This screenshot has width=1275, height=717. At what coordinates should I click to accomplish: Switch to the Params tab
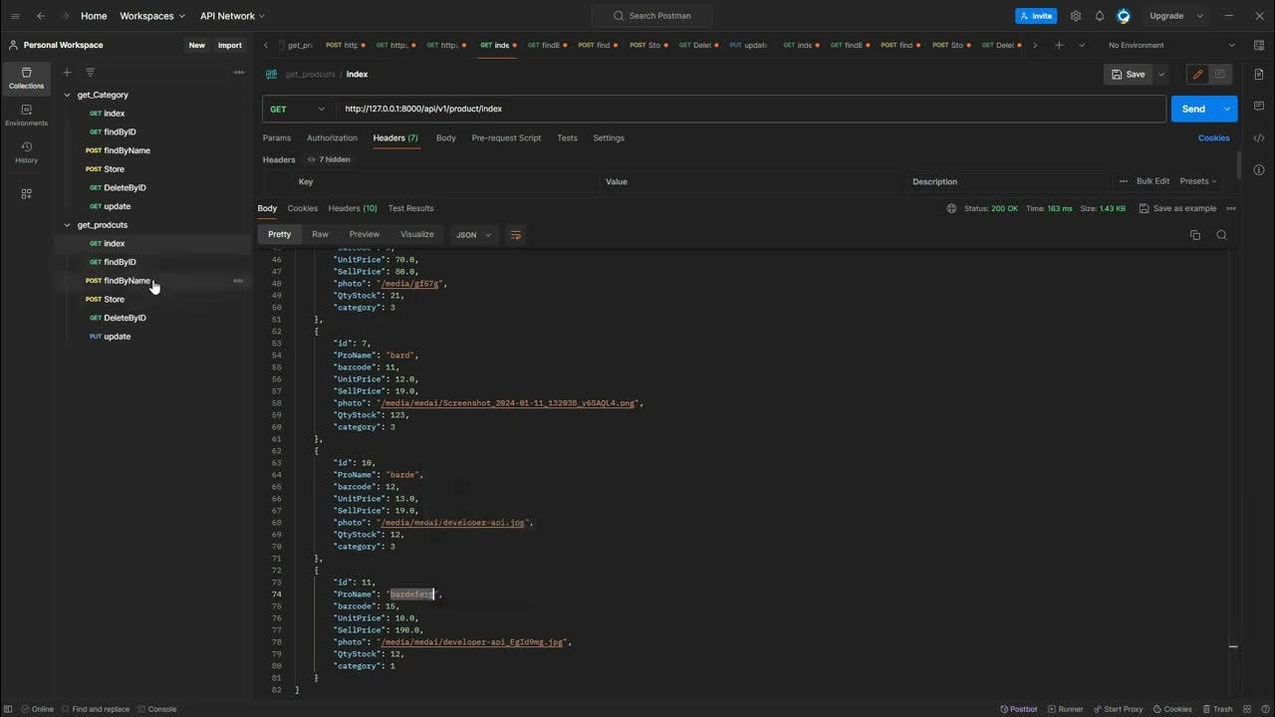coord(277,137)
